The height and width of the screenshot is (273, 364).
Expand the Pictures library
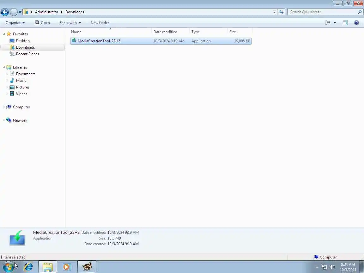pos(7,87)
